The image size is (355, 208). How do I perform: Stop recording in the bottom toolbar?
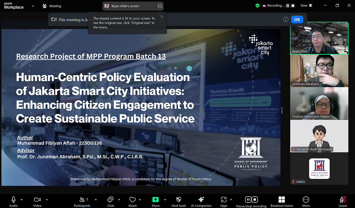(255, 200)
